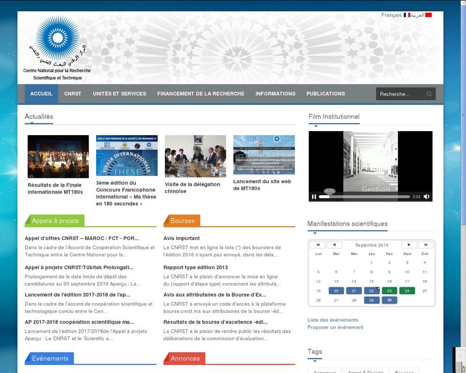Viewport: 466px width, 373px height.
Task: Go to previous year in calendar
Action: click(317, 245)
